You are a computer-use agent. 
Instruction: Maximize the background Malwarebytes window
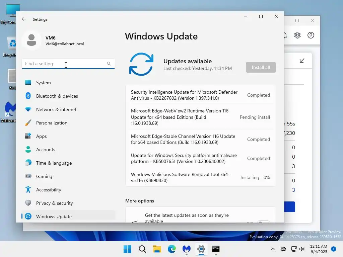297,20
